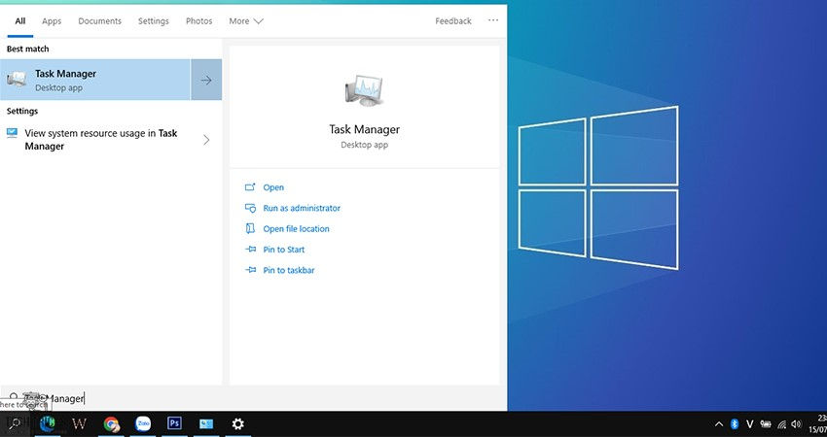
Task: Click the Run as administrator shield icon
Action: (x=250, y=208)
